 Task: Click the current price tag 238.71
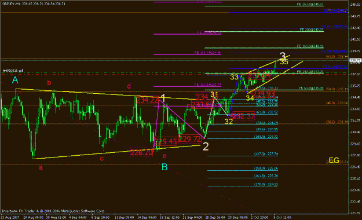(x=355, y=60)
